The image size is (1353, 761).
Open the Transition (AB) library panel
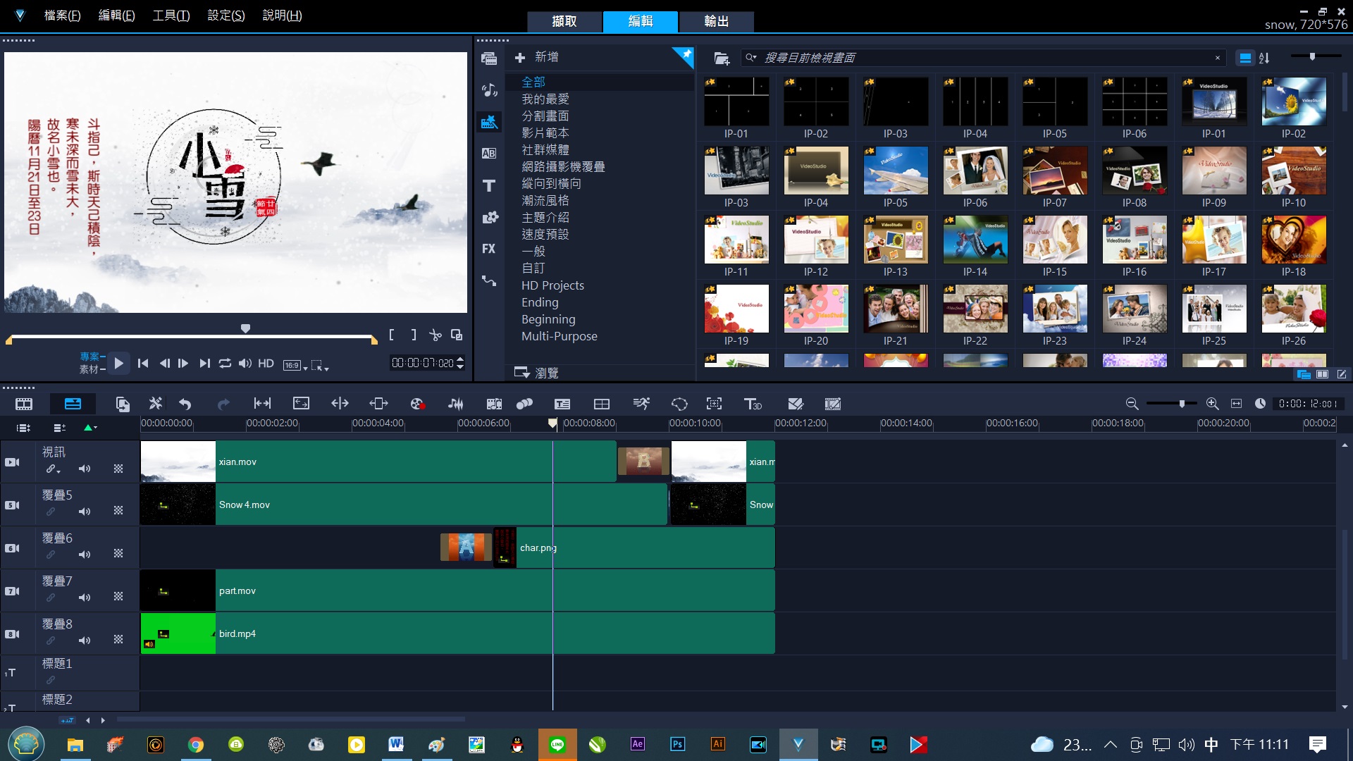pos(489,154)
